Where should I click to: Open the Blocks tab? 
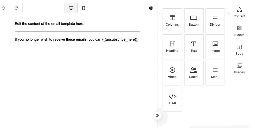pyautogui.click(x=239, y=31)
